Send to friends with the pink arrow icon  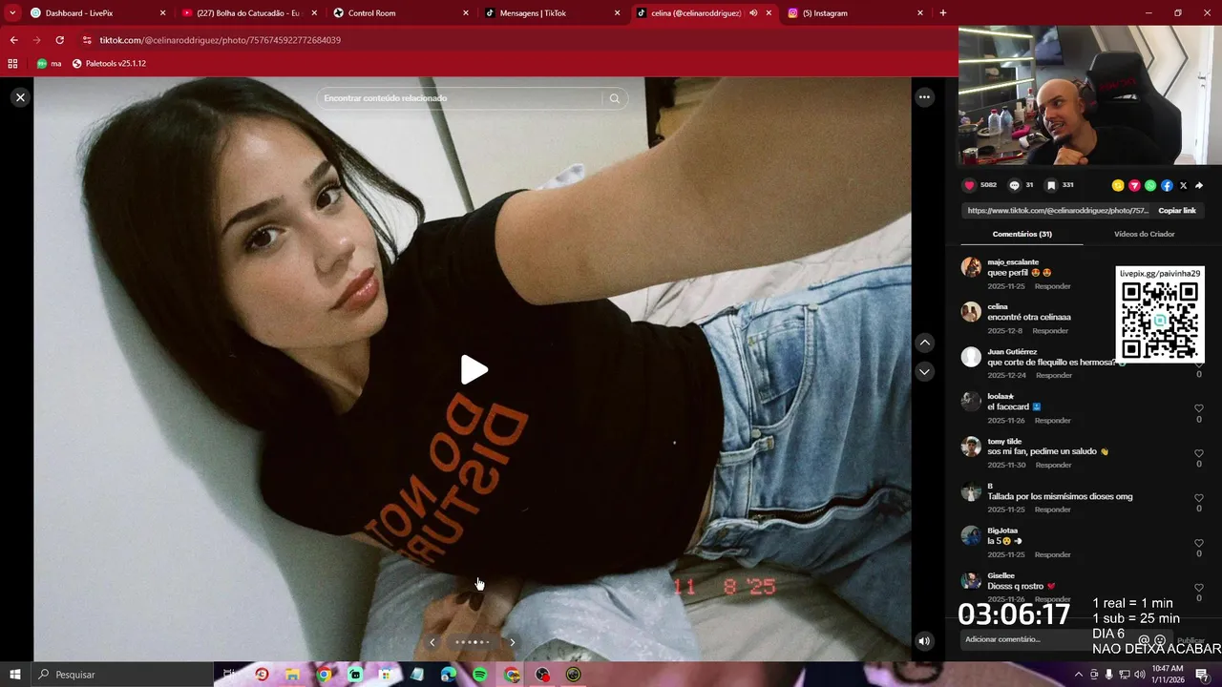pyautogui.click(x=1134, y=185)
